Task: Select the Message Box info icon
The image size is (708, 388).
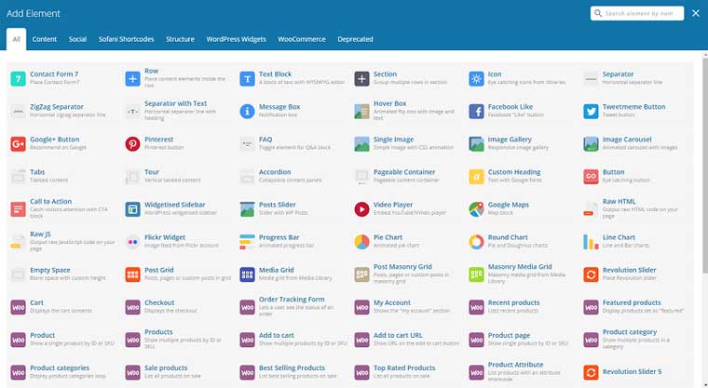Action: [248, 111]
